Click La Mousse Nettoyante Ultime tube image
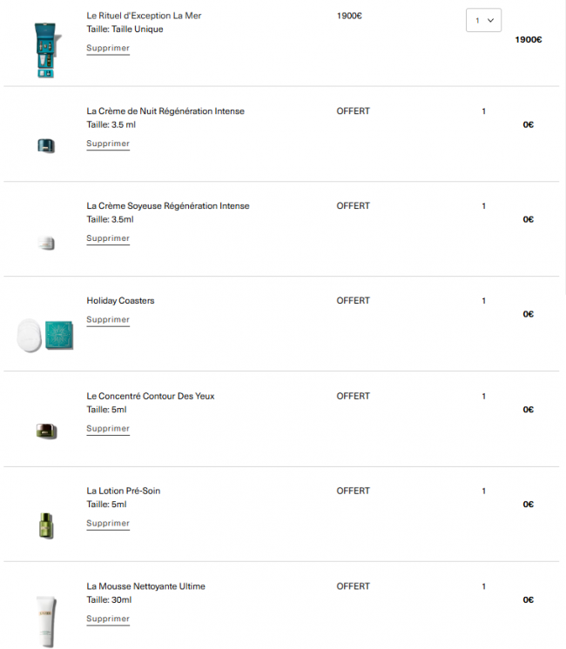Viewport: 566px width, 649px height. 46,619
